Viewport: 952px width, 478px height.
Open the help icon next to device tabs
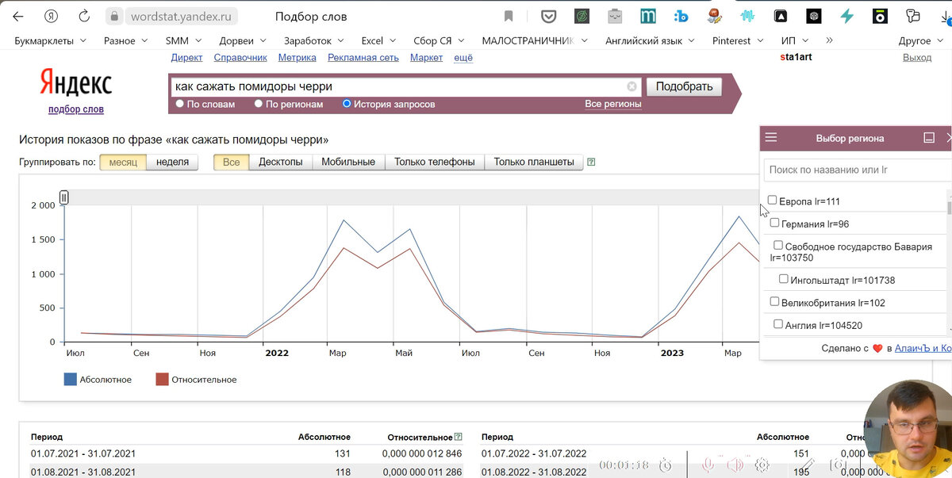(591, 162)
